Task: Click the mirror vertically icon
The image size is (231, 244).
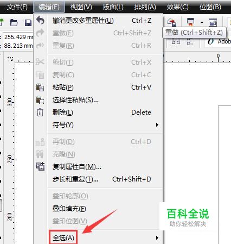Action: click(x=190, y=42)
